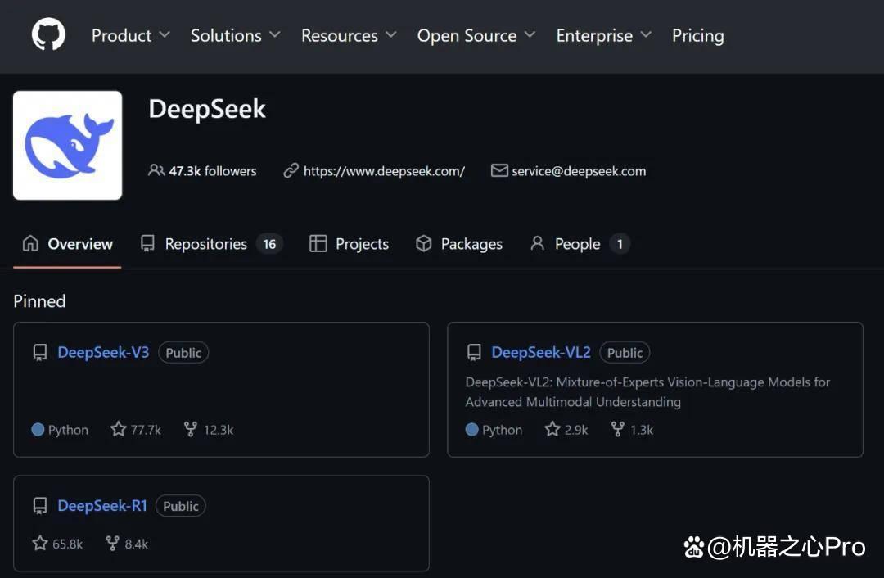
Task: Open the Resources dropdown
Action: click(x=349, y=35)
